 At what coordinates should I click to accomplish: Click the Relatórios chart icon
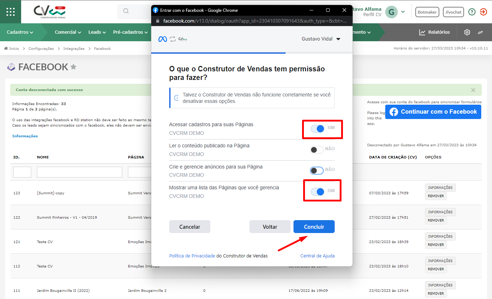(x=422, y=32)
